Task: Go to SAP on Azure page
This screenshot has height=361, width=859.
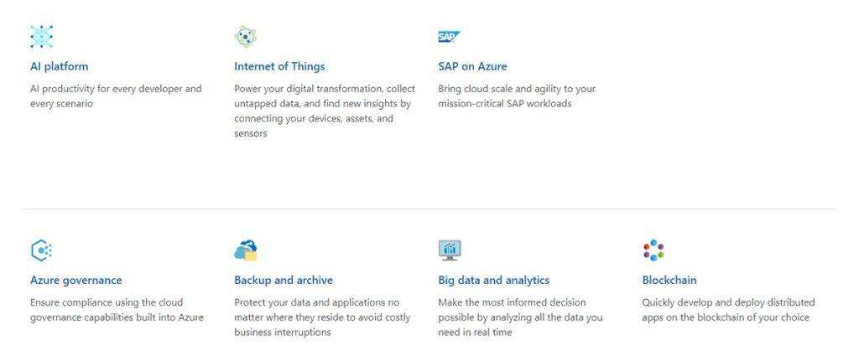Action: coord(472,66)
